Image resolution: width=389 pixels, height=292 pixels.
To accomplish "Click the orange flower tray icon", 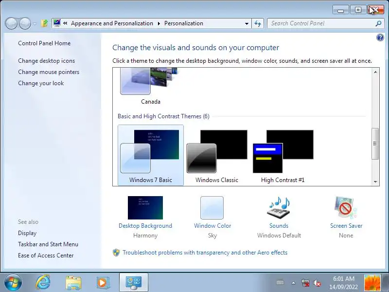I will click(x=372, y=283).
